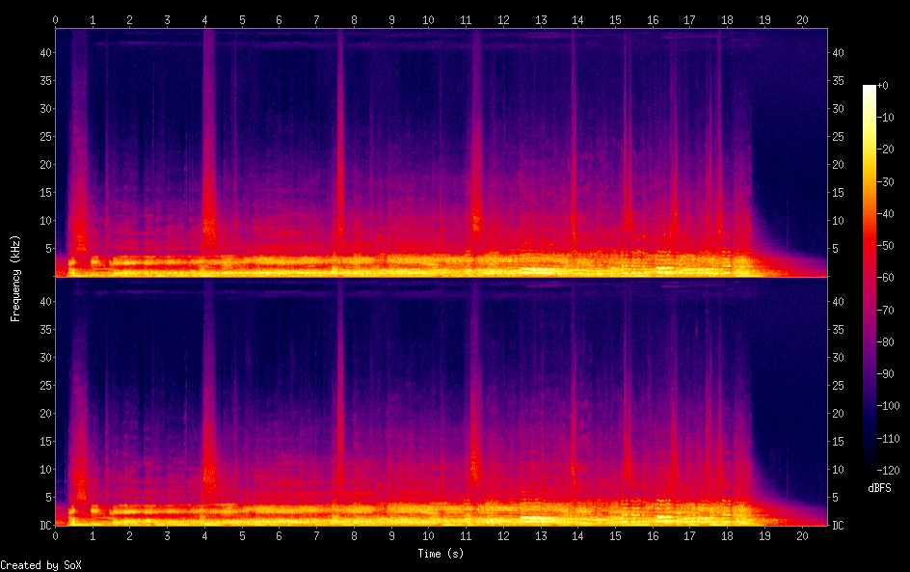
Task: Click tick "8" on the bottom time axis
Action: pos(354,536)
